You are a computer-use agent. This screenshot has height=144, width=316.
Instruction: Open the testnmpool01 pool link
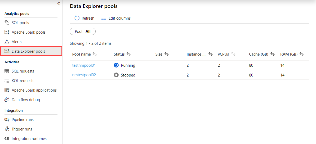[84, 65]
